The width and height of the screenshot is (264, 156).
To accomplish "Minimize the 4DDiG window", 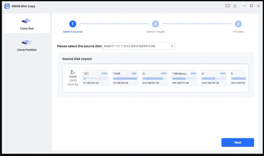I will point(244,6).
